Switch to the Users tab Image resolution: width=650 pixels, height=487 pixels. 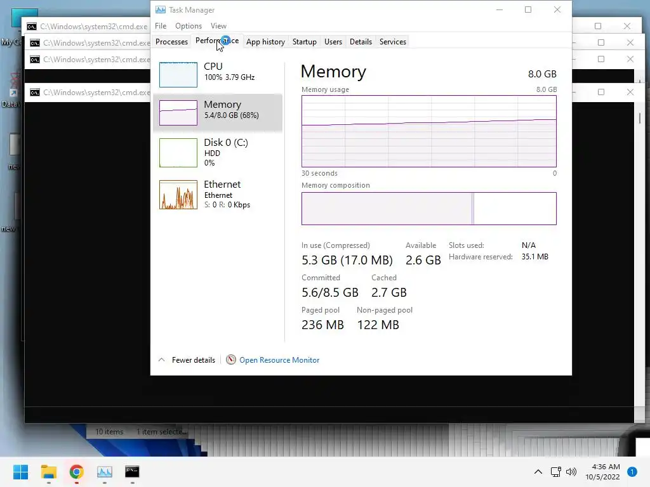tap(333, 41)
